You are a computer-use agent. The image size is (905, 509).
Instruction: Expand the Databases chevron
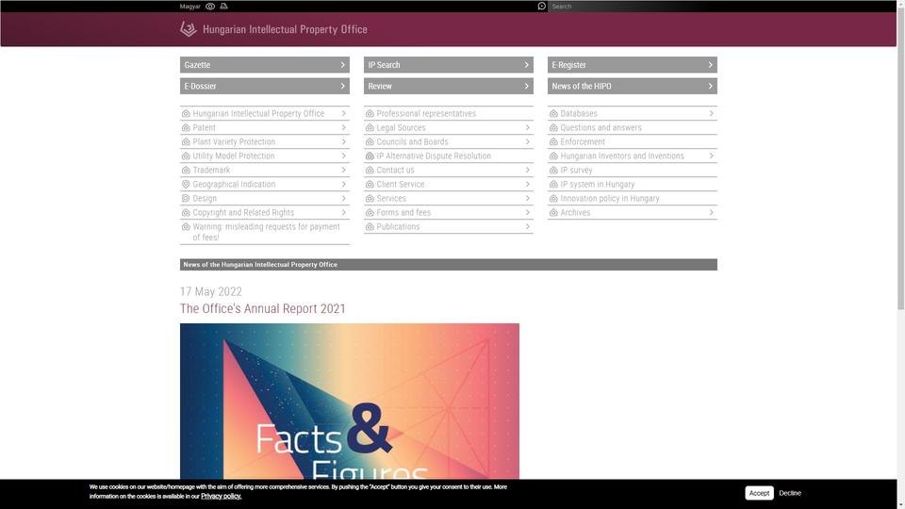click(711, 114)
